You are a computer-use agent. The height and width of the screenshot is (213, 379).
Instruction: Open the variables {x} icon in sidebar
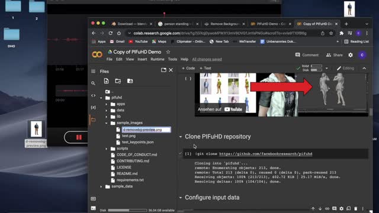click(93, 107)
